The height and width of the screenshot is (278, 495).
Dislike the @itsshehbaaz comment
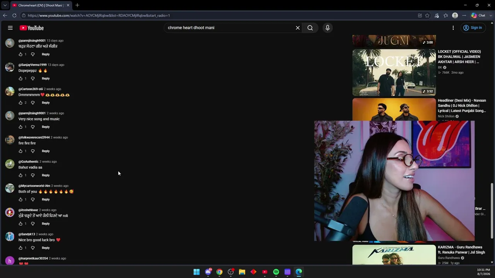(x=32, y=224)
